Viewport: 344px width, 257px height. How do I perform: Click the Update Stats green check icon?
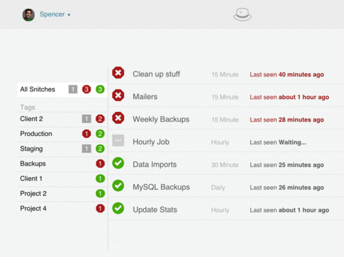[x=118, y=208]
